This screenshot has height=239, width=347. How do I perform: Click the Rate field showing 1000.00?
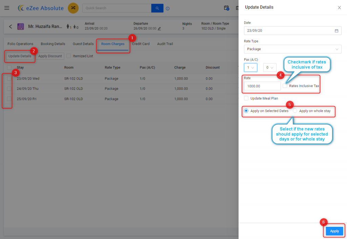point(262,86)
